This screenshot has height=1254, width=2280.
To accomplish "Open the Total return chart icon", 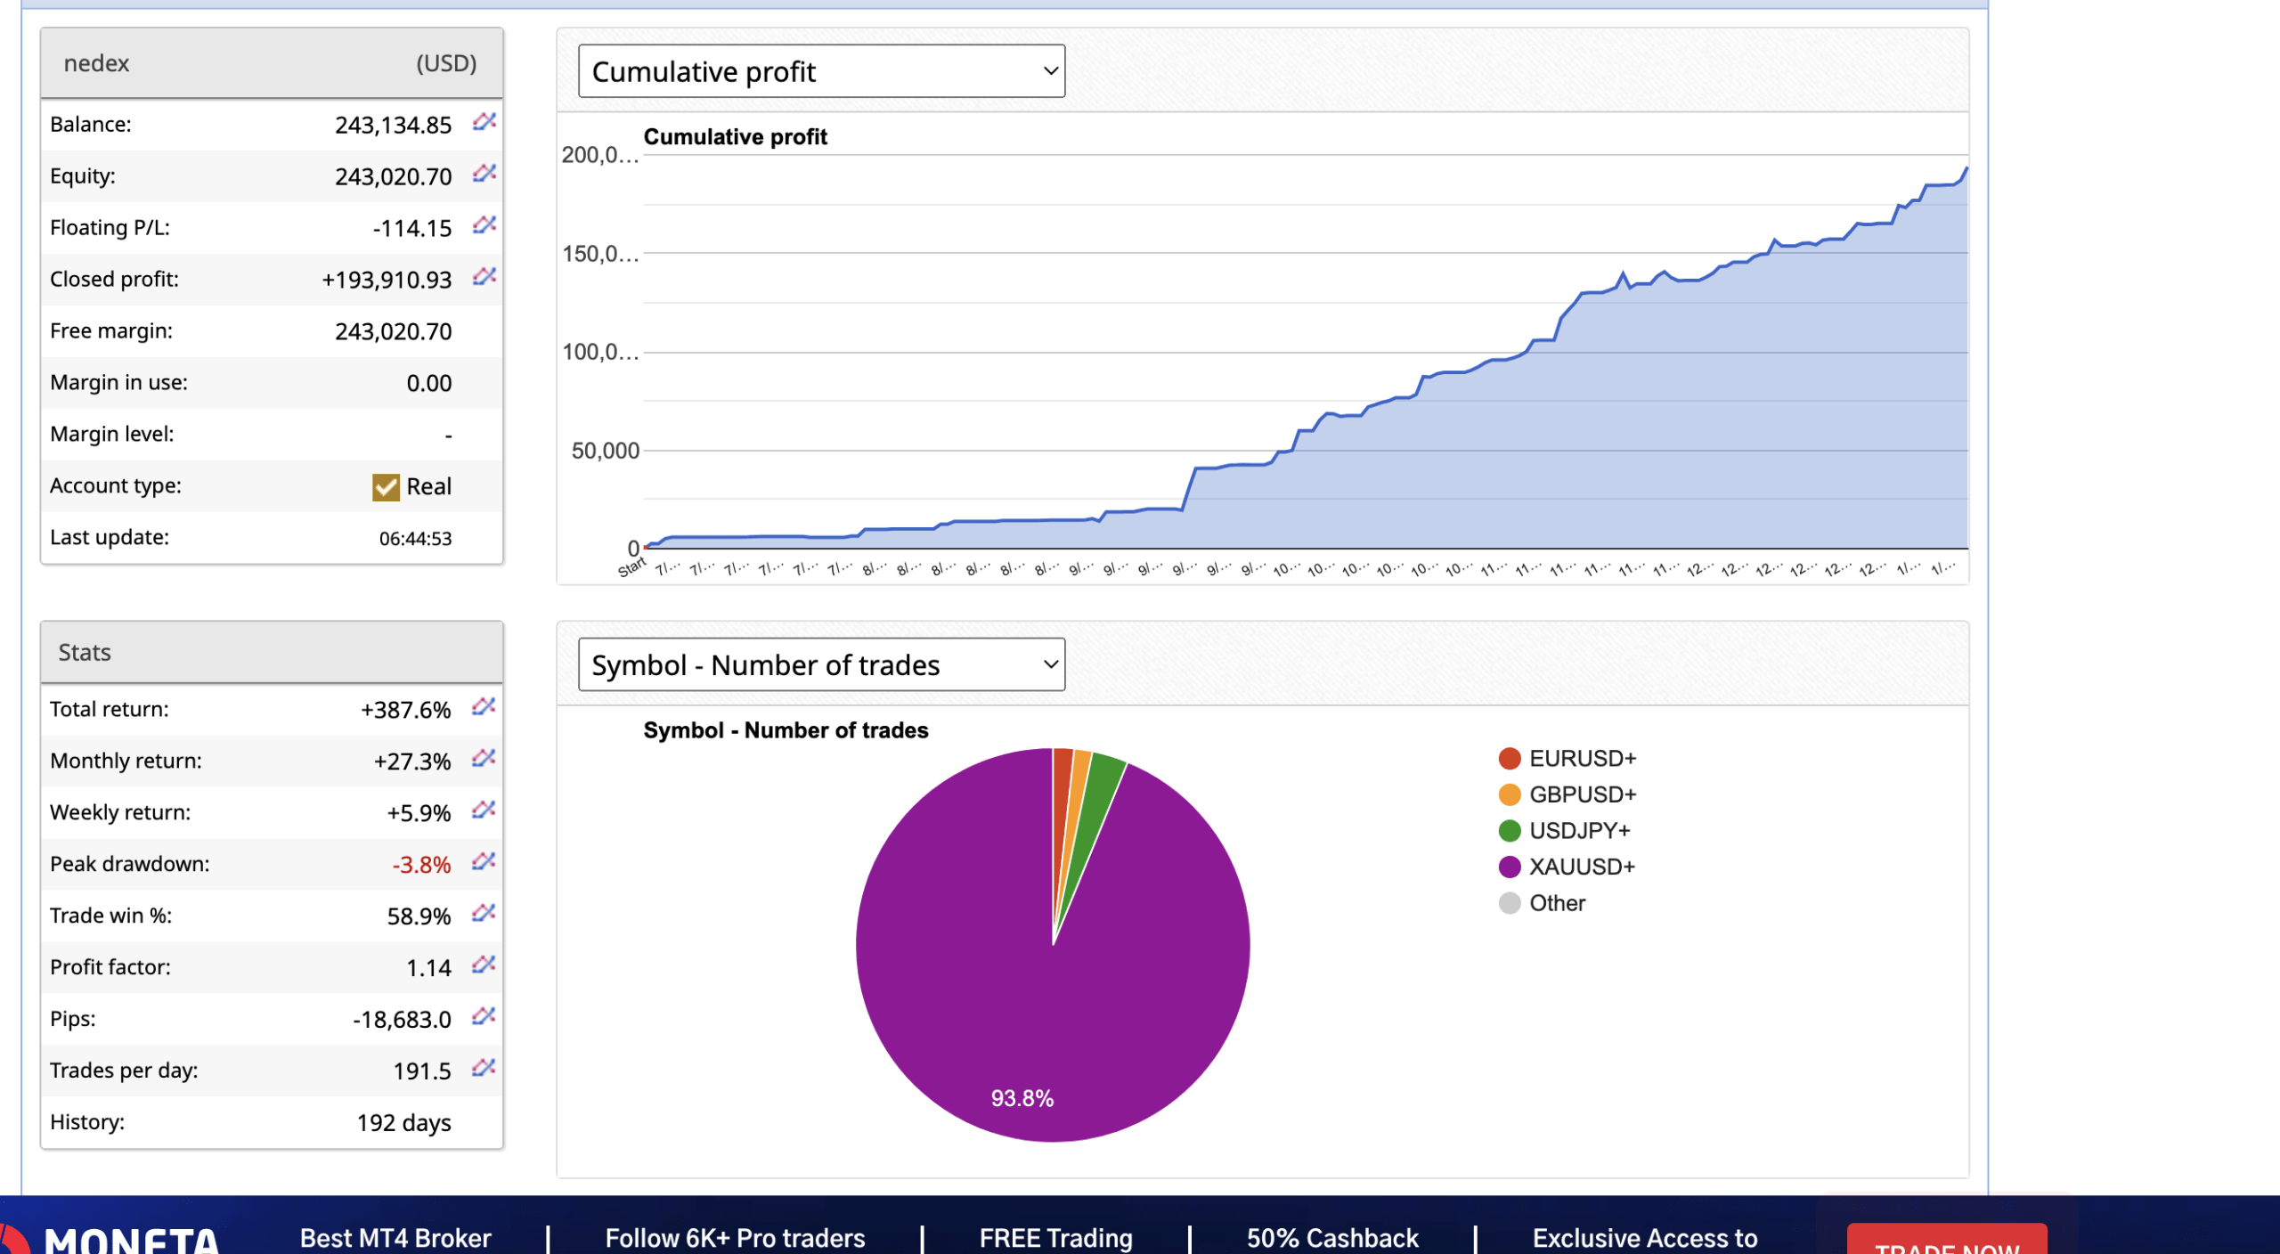I will 482,708.
